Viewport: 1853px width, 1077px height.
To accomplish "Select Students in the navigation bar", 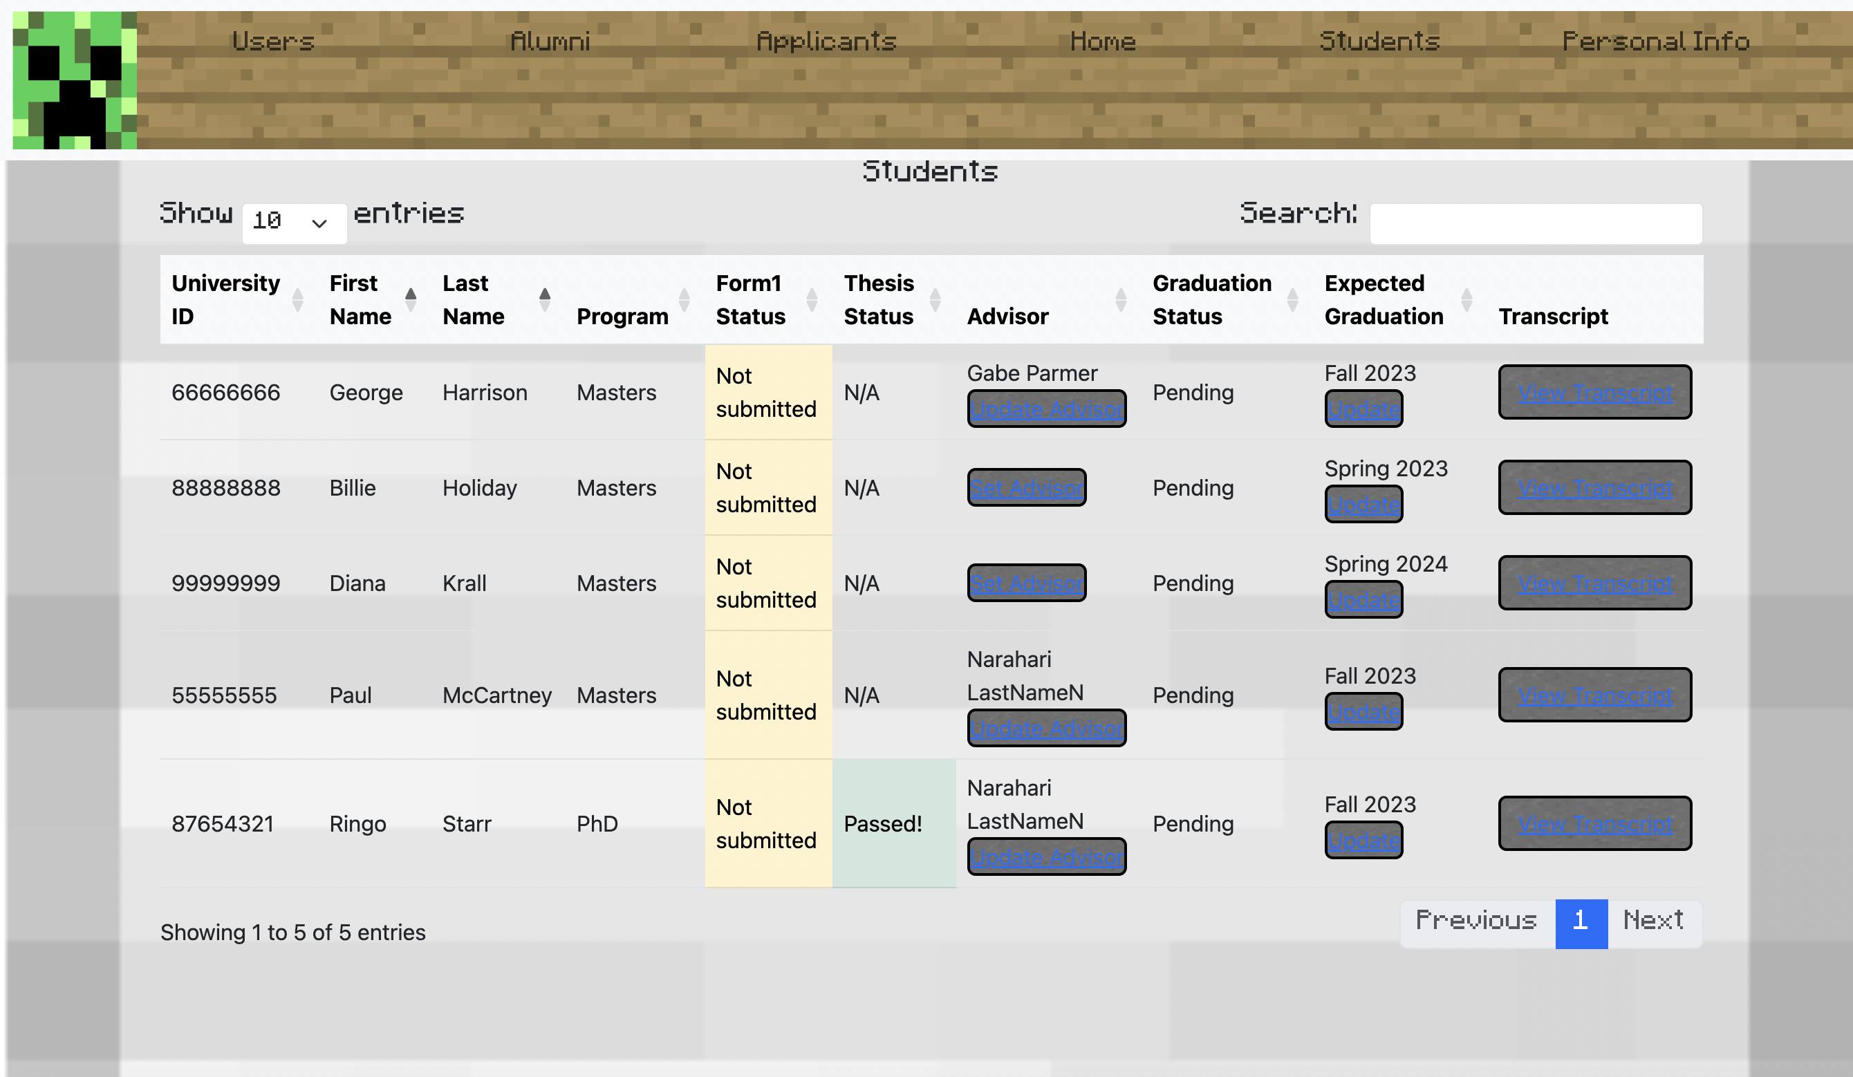I will click(1379, 41).
